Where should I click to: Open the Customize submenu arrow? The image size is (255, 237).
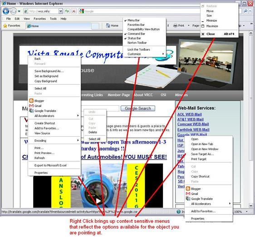coord(163,54)
